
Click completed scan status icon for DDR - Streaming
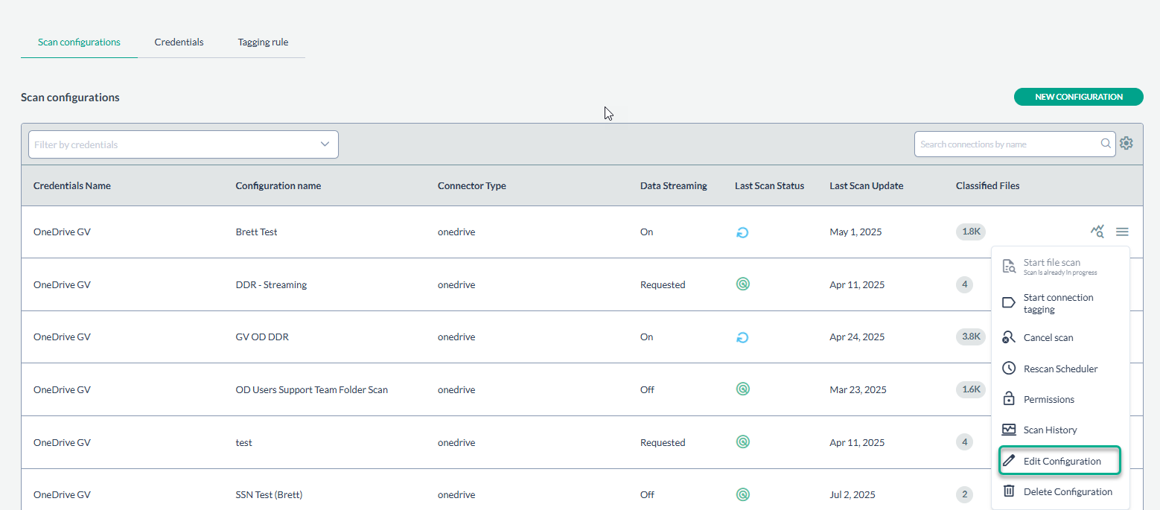pyautogui.click(x=742, y=284)
